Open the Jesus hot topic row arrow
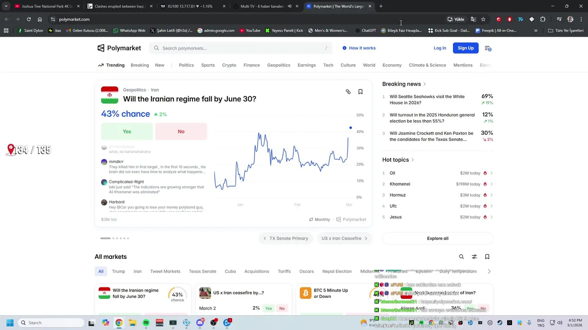Viewport: 588px width, 330px height. coord(492,217)
